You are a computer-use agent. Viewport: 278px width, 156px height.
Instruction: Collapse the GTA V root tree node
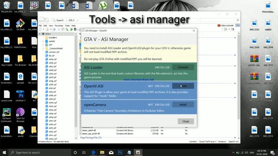click(x=40, y=34)
